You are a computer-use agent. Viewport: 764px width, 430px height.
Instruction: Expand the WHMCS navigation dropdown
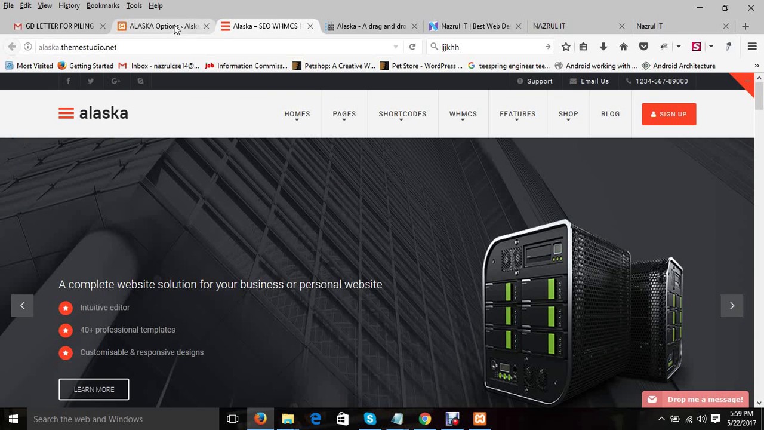[463, 114]
